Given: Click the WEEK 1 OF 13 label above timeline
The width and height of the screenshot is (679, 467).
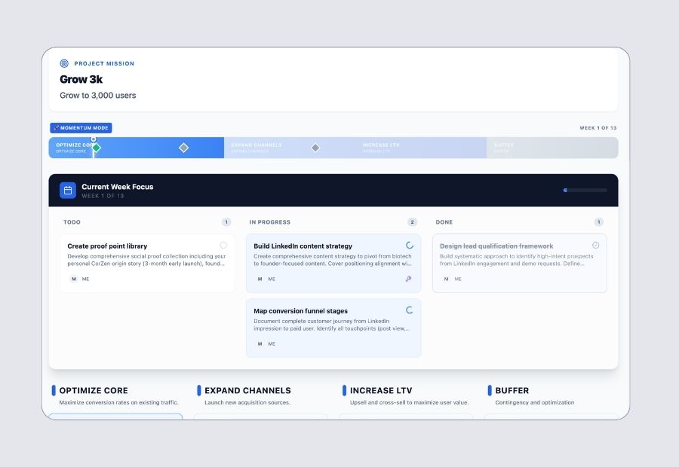Looking at the screenshot, I should point(598,128).
